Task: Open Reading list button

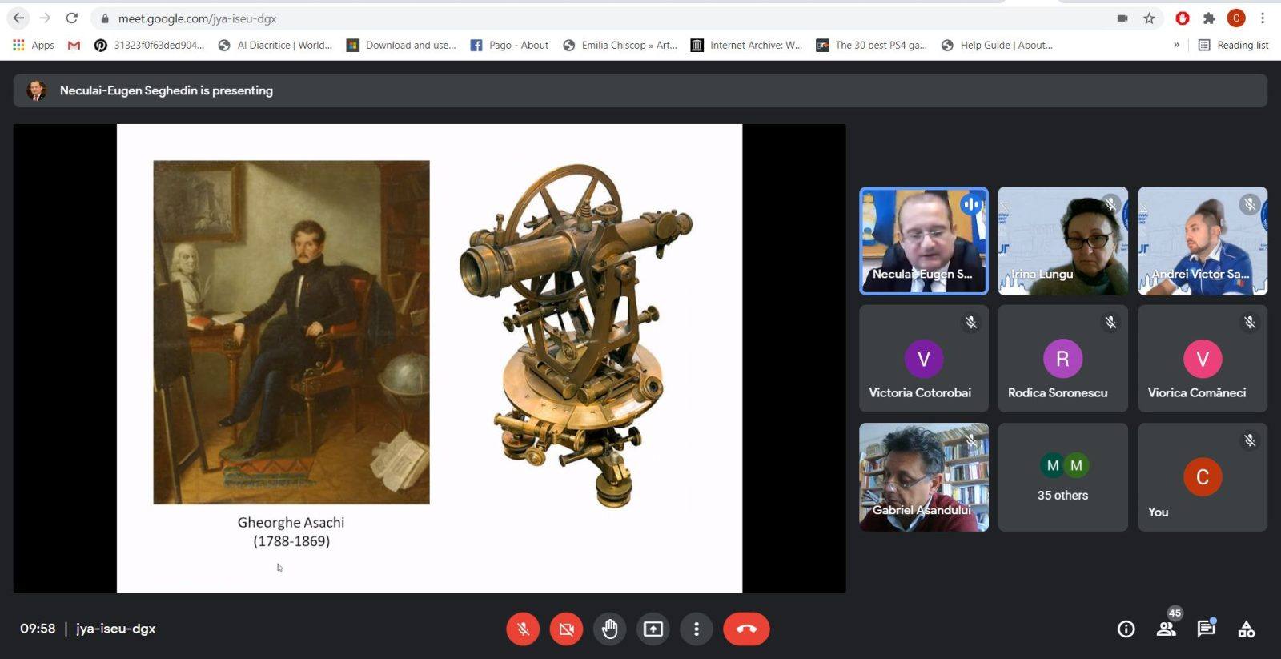Action: pos(1233,46)
